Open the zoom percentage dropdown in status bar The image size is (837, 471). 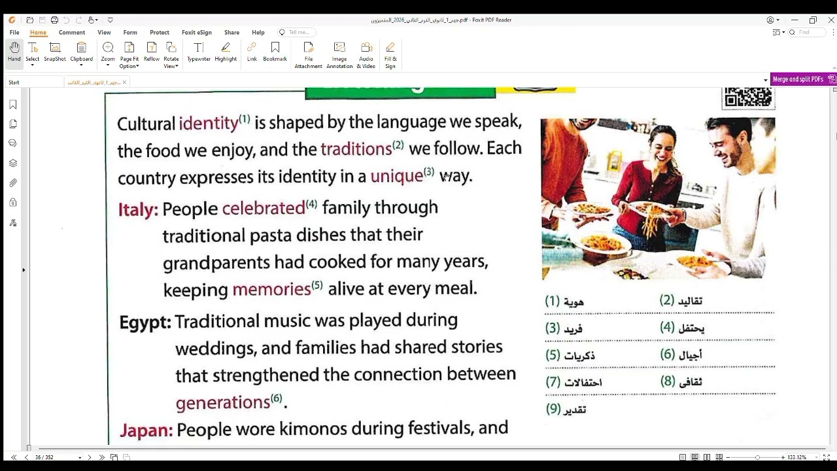click(815, 457)
